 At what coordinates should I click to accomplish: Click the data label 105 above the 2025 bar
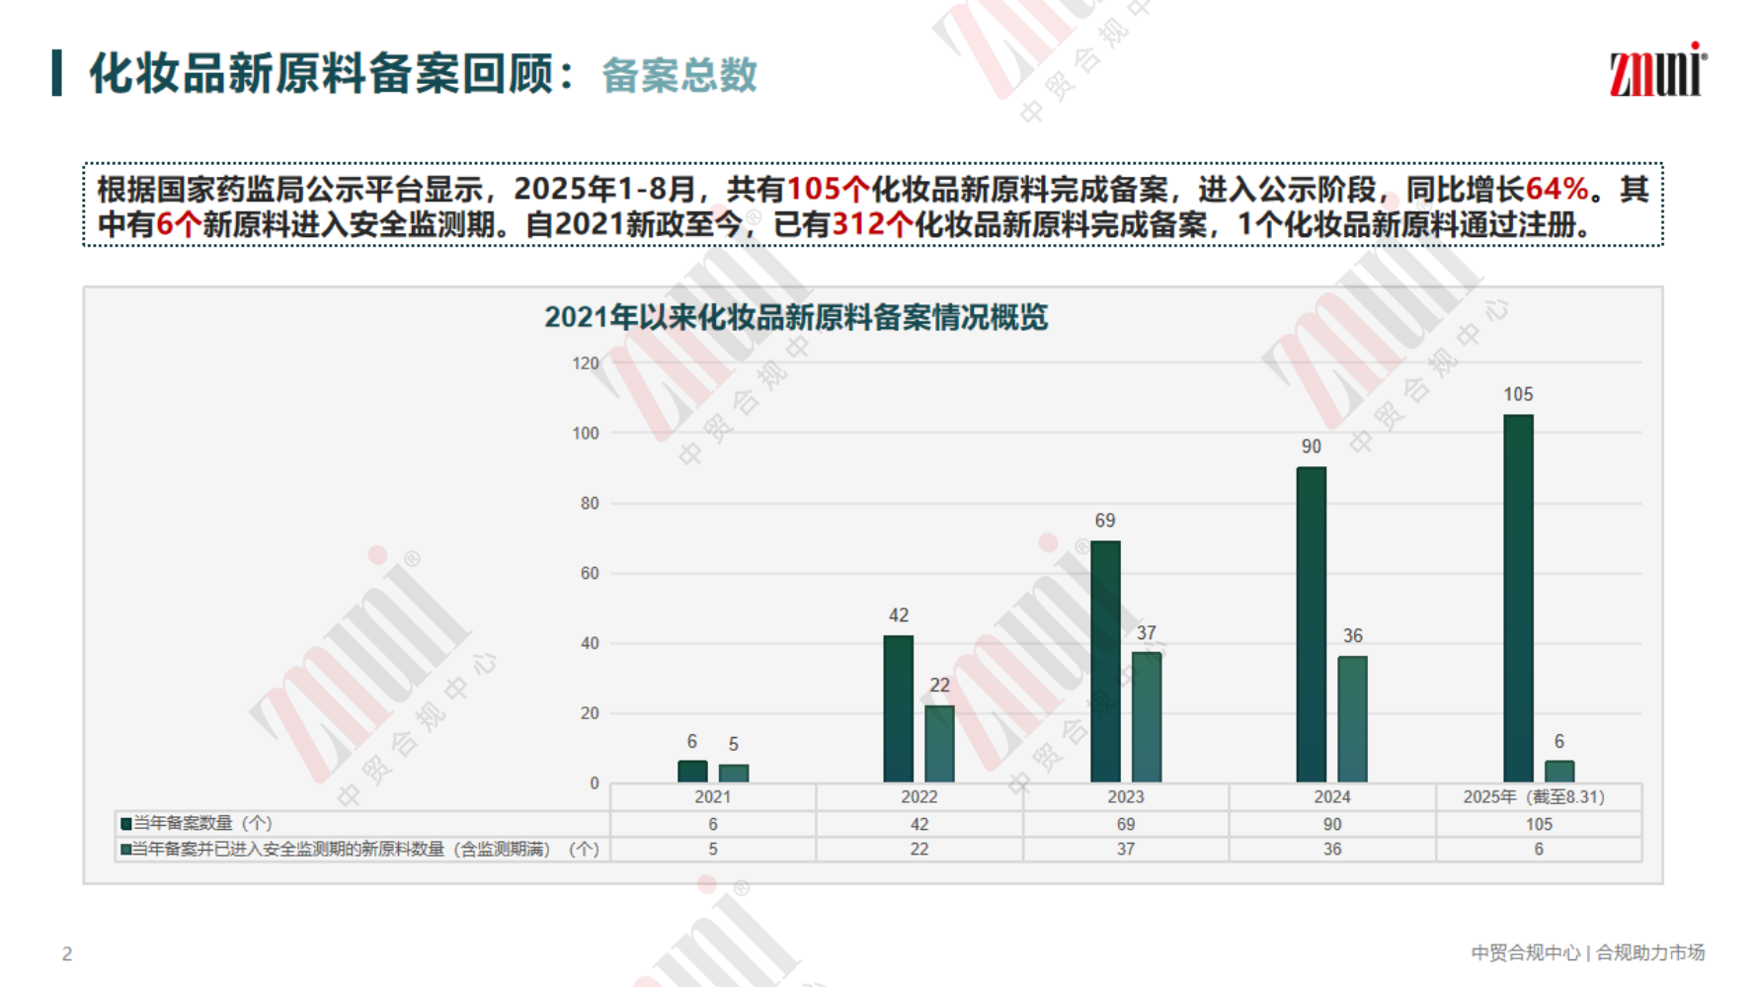(1518, 395)
